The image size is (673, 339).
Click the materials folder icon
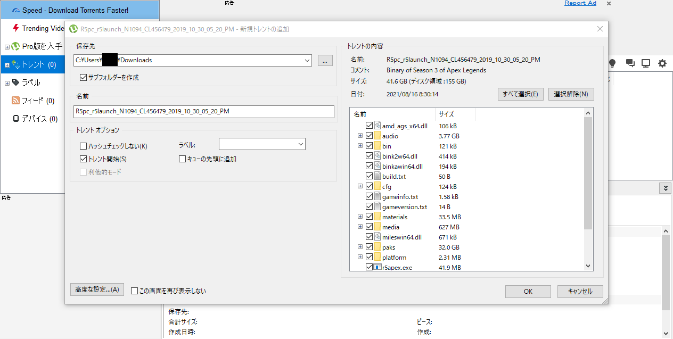pos(377,217)
